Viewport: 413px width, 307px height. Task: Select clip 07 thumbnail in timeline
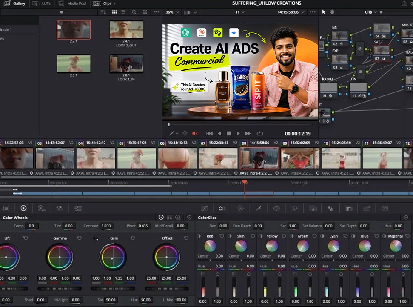218,158
